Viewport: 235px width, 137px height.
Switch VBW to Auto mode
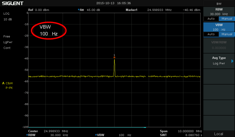(x=211, y=34)
